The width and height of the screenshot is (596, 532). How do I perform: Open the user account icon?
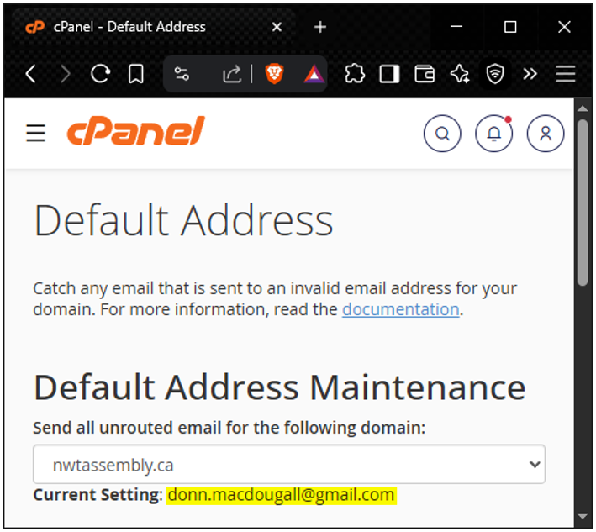[546, 134]
